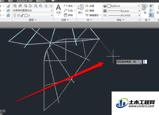Select the Text (文字) tool

pos(59,9)
